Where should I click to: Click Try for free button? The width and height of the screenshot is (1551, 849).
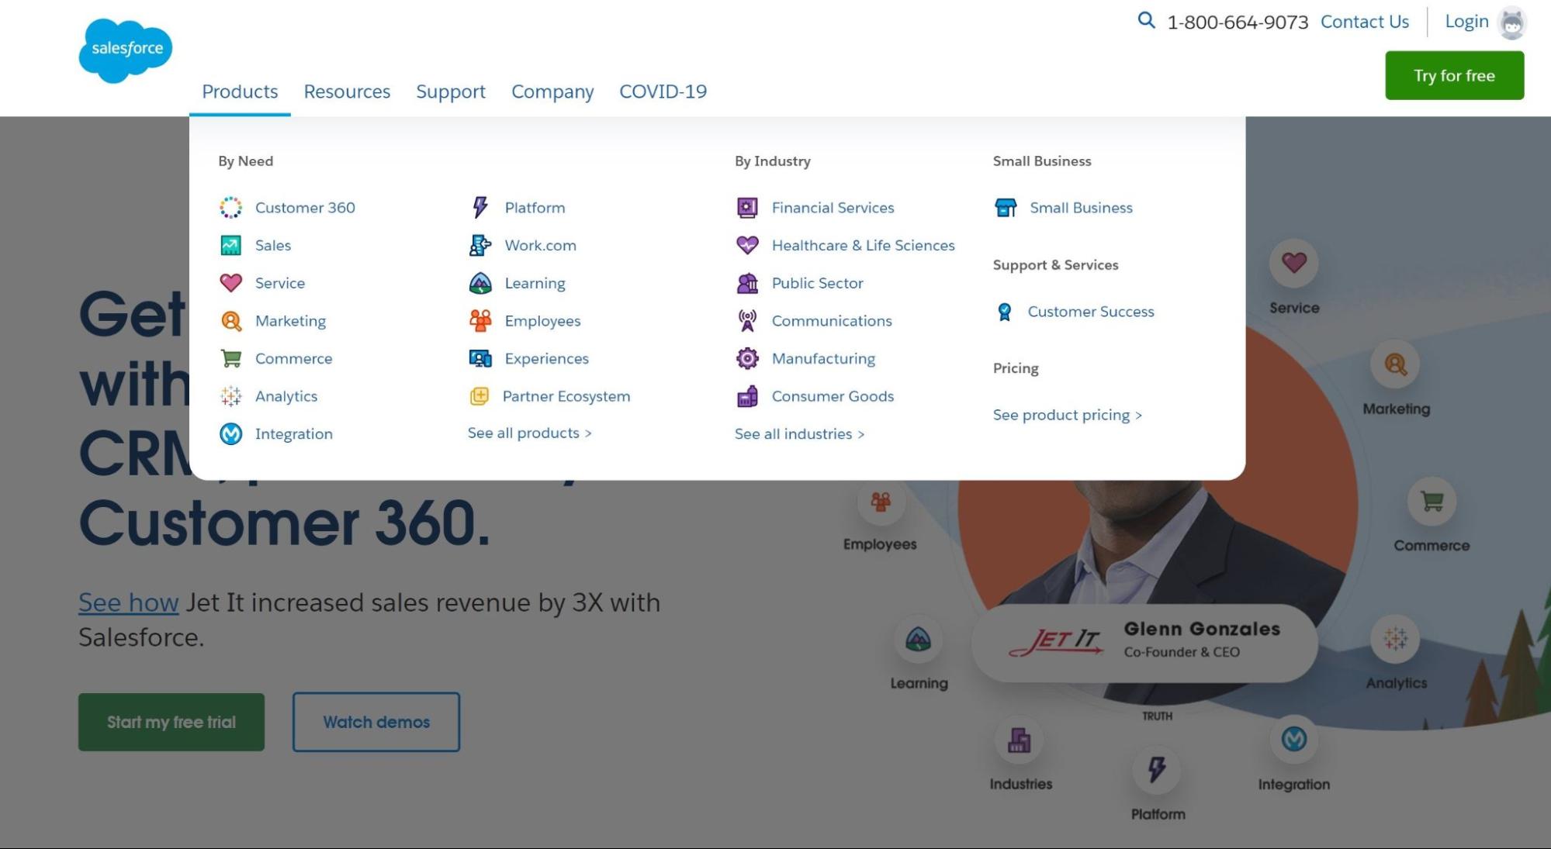(x=1454, y=75)
